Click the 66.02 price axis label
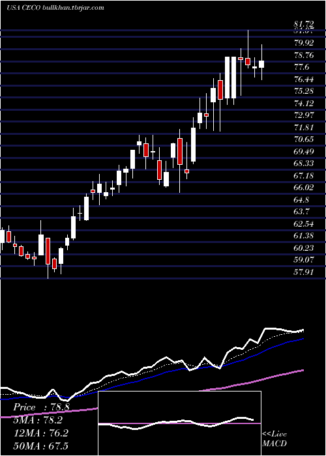 304,188
